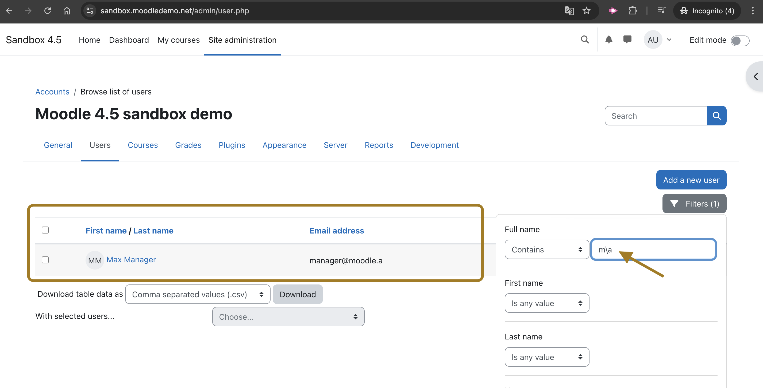Viewport: 763px width, 388px height.
Task: Click the blue admin search button
Action: coord(716,116)
